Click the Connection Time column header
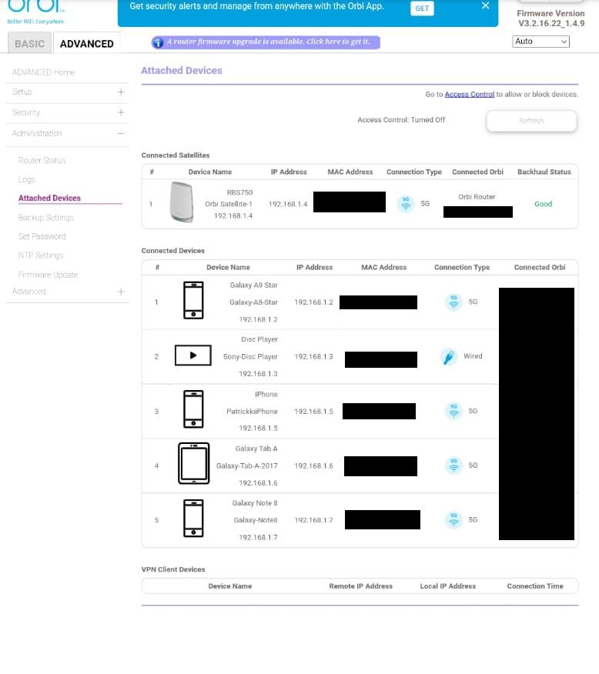The width and height of the screenshot is (599, 674). 535,586
